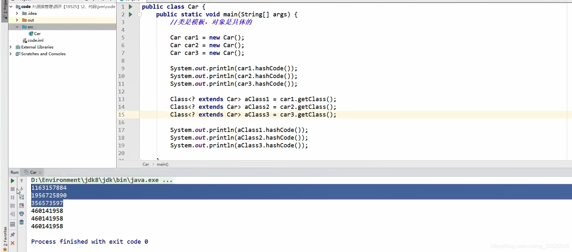Collapse the src folder chevron
The image size is (572, 252).
[17, 27]
